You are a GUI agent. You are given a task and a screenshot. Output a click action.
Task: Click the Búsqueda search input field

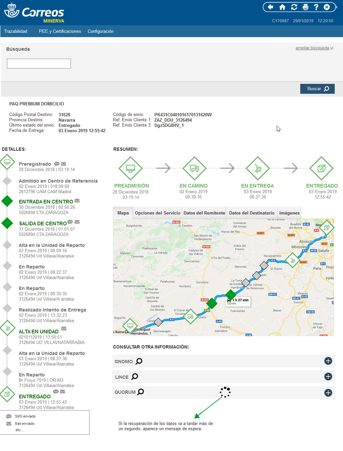click(39, 63)
